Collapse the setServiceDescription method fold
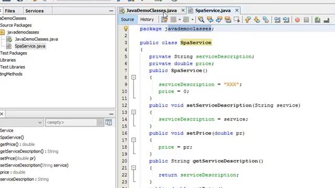The width and height of the screenshot is (335, 188). click(x=133, y=112)
